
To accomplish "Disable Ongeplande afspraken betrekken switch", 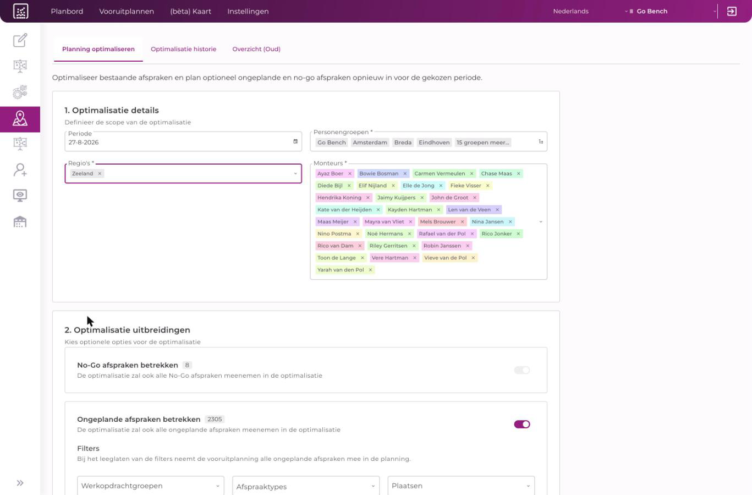I will pyautogui.click(x=522, y=424).
